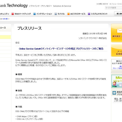Click the SoftBank Technology logo

click(x=14, y=6)
